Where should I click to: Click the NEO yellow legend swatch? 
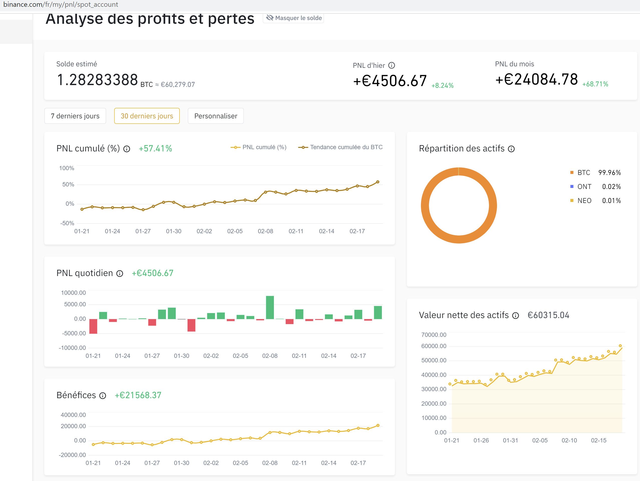(x=572, y=201)
